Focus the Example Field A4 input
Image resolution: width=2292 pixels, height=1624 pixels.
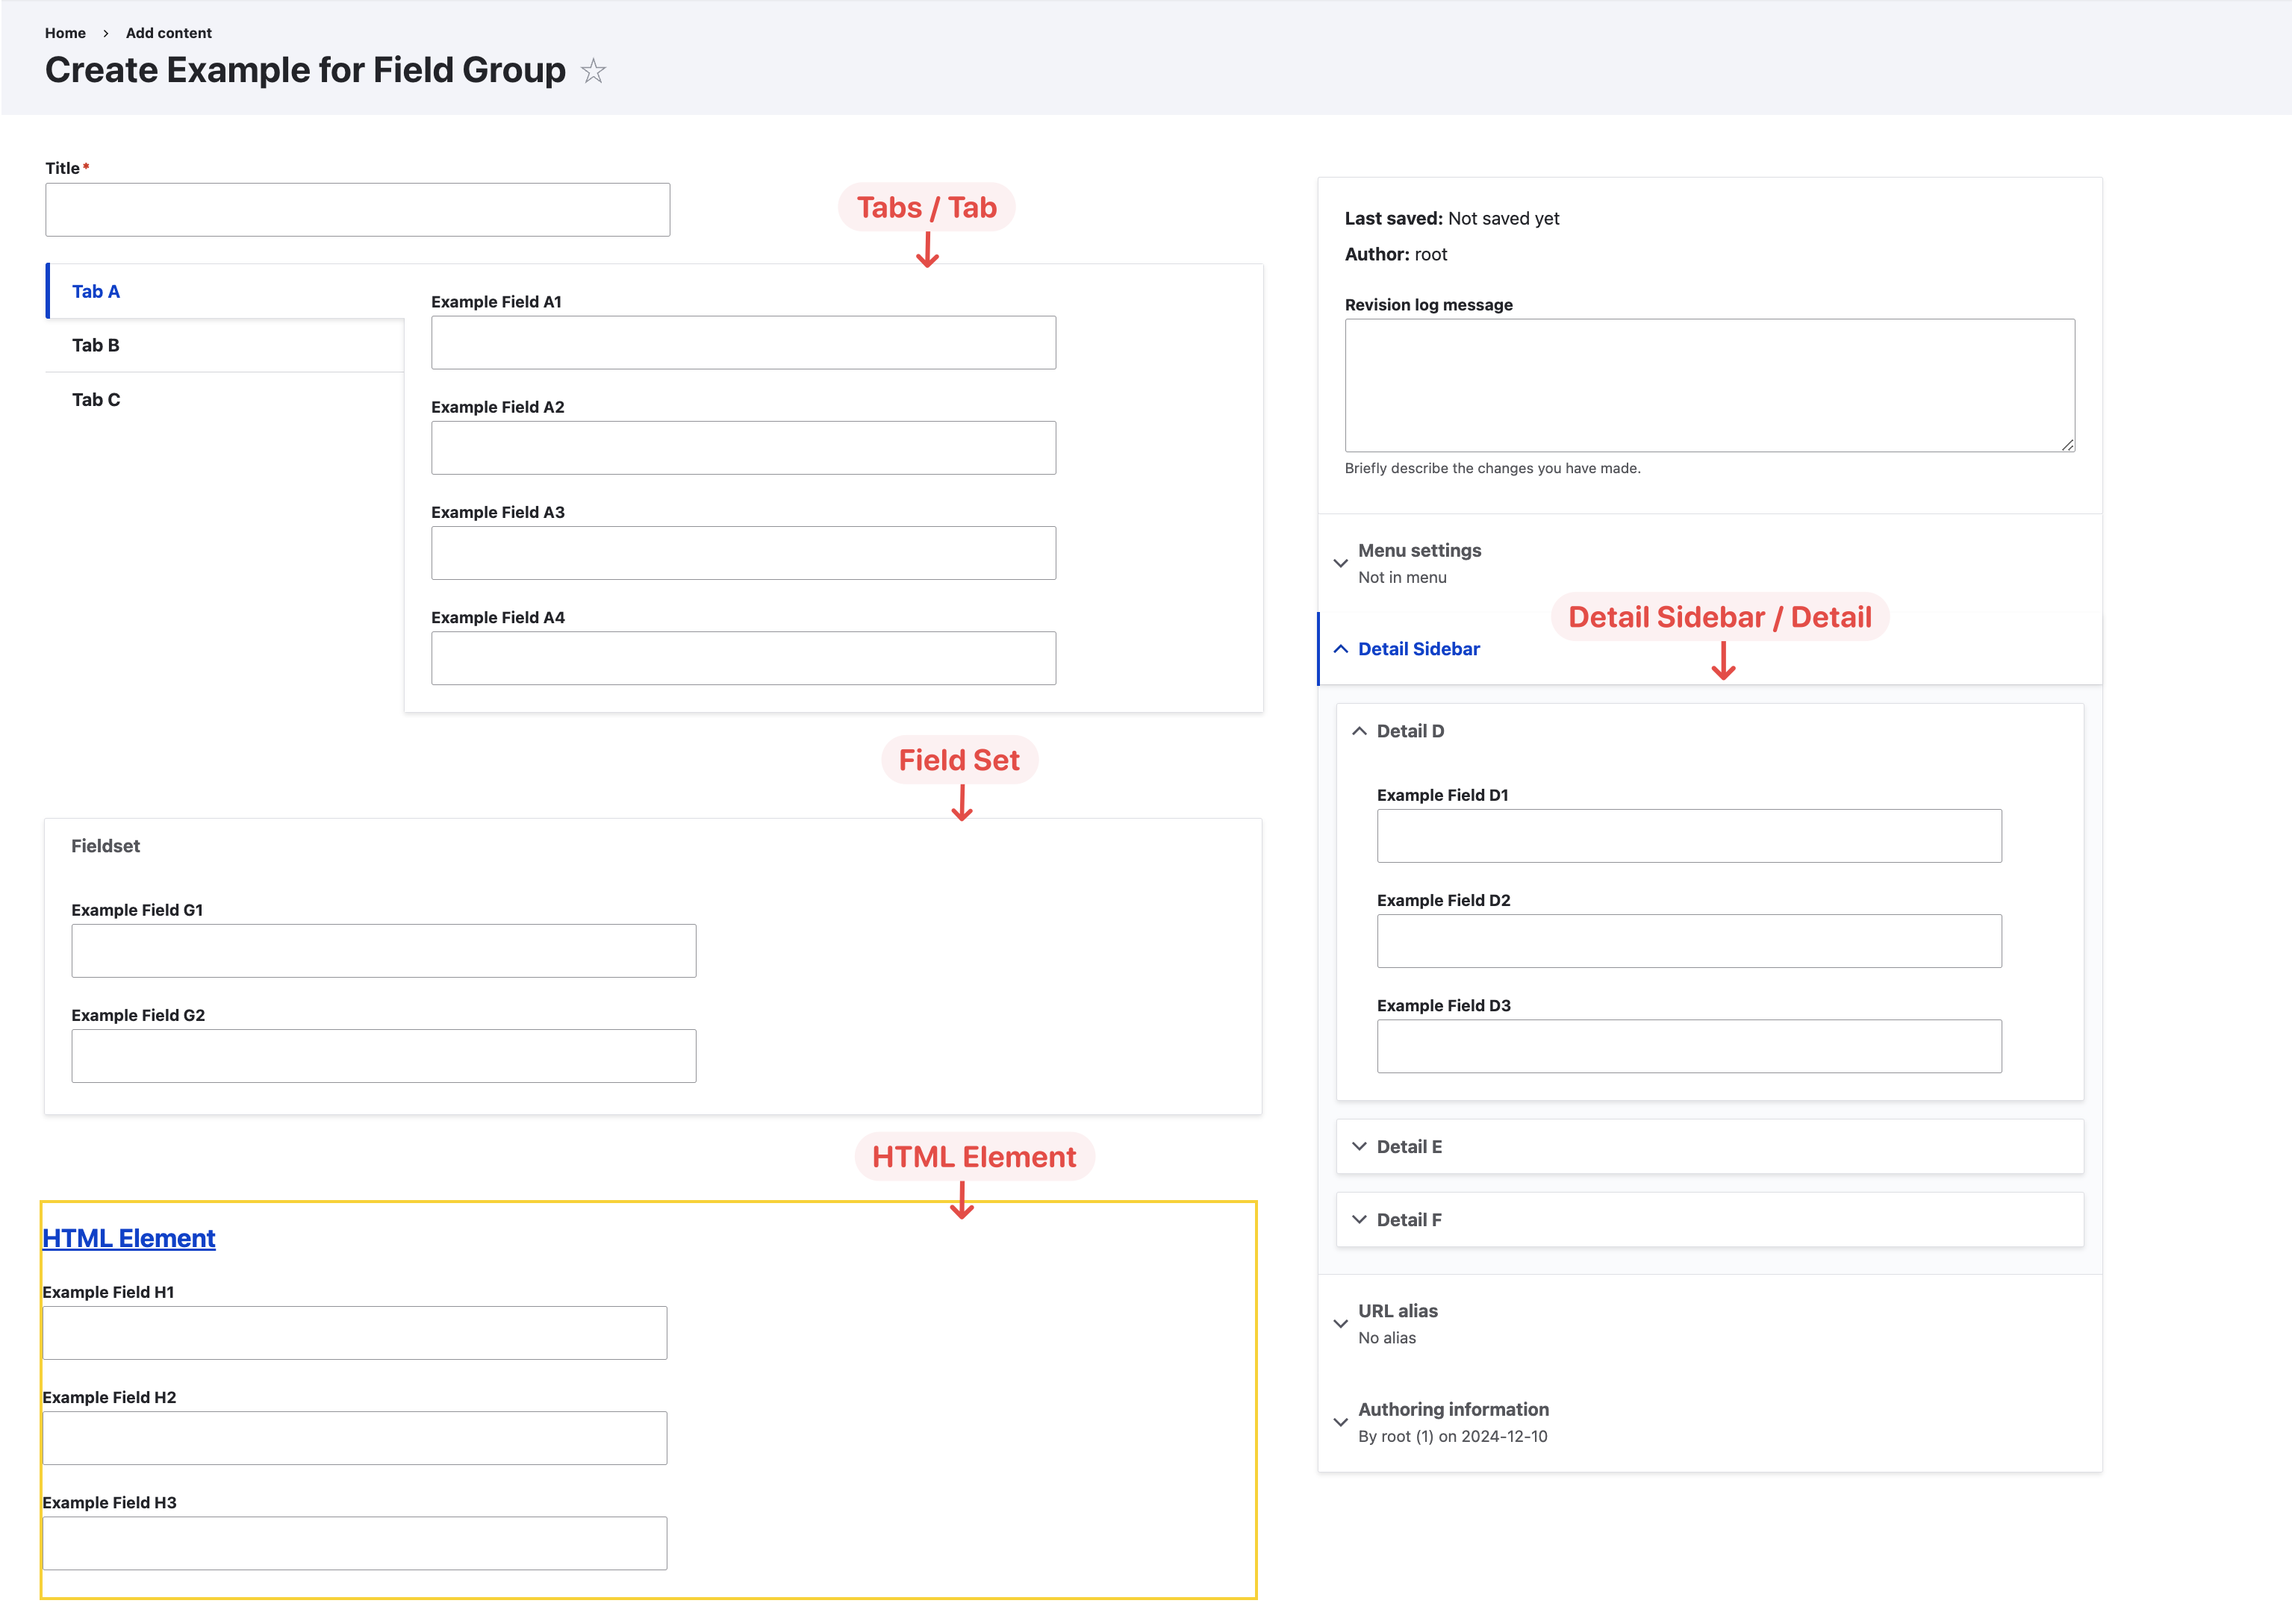[744, 658]
